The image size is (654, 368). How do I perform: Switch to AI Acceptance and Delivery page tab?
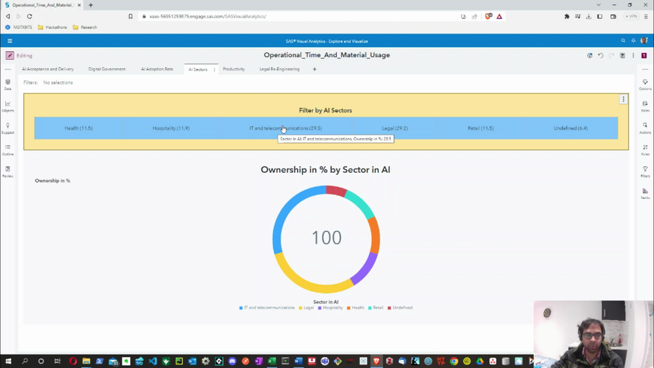[48, 69]
